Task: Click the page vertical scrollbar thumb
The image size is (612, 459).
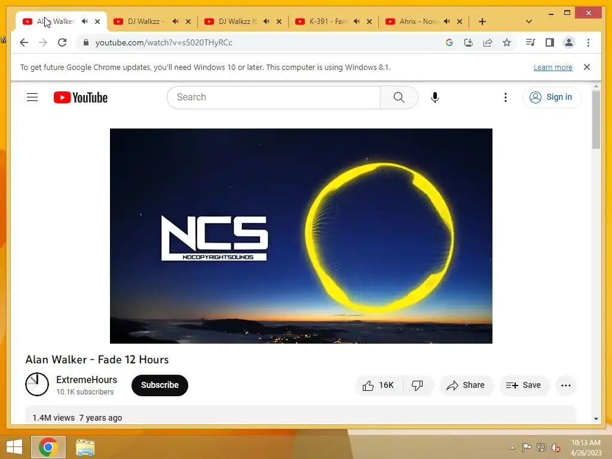Action: 596,120
